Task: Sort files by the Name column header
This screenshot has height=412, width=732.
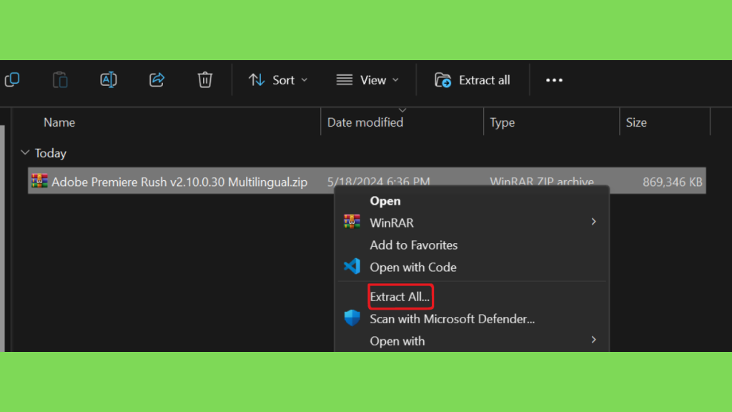Action: pyautogui.click(x=59, y=122)
